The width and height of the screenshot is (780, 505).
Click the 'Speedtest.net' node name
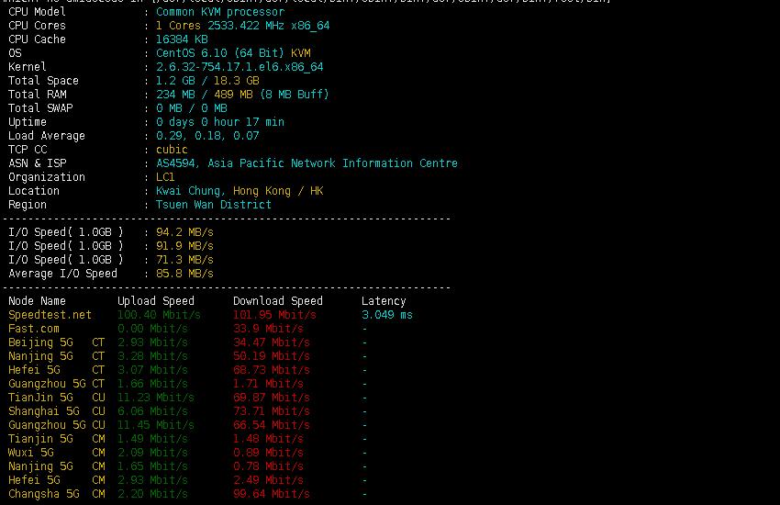click(50, 315)
